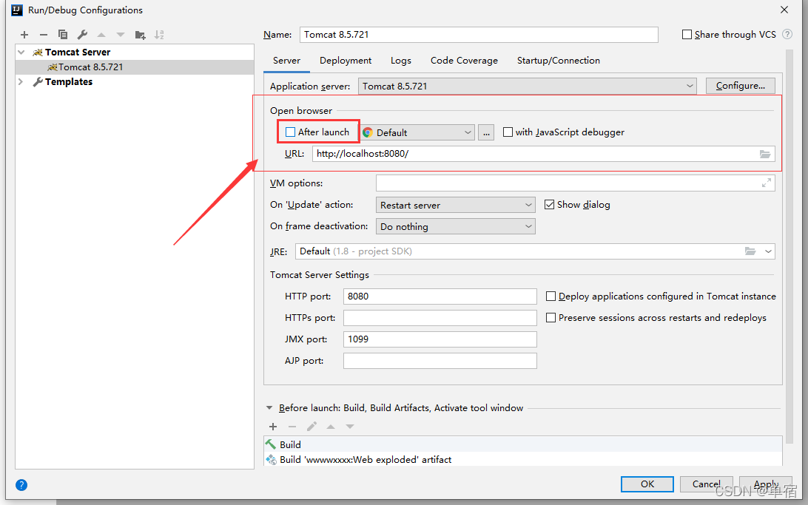808x505 pixels.
Task: Click the Cancel button
Action: tap(707, 484)
